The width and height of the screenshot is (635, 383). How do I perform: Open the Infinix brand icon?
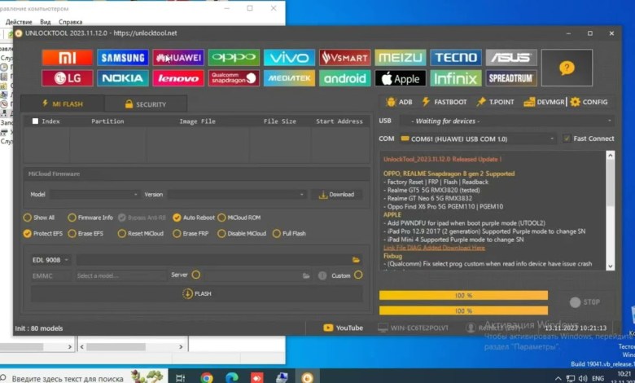(x=455, y=79)
